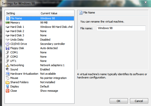The width and height of the screenshot is (151, 106).
Task: Click the Current Value column header
Action: (57, 13)
